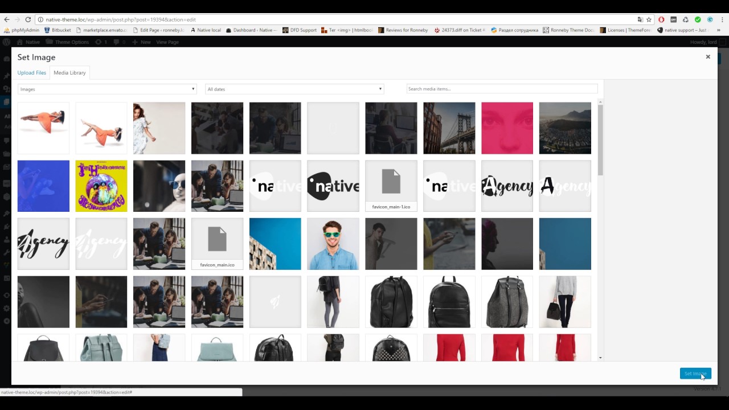Pick the Brooklyn bridge photo thumbnail
729x410 pixels.
449,128
